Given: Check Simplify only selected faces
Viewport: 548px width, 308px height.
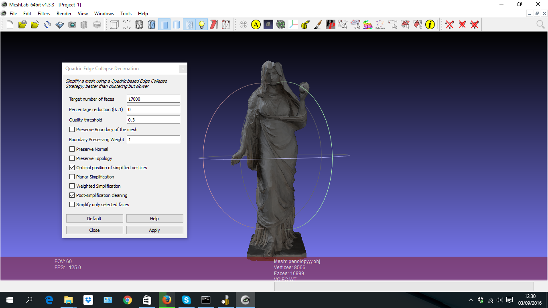Looking at the screenshot, I should (72, 205).
